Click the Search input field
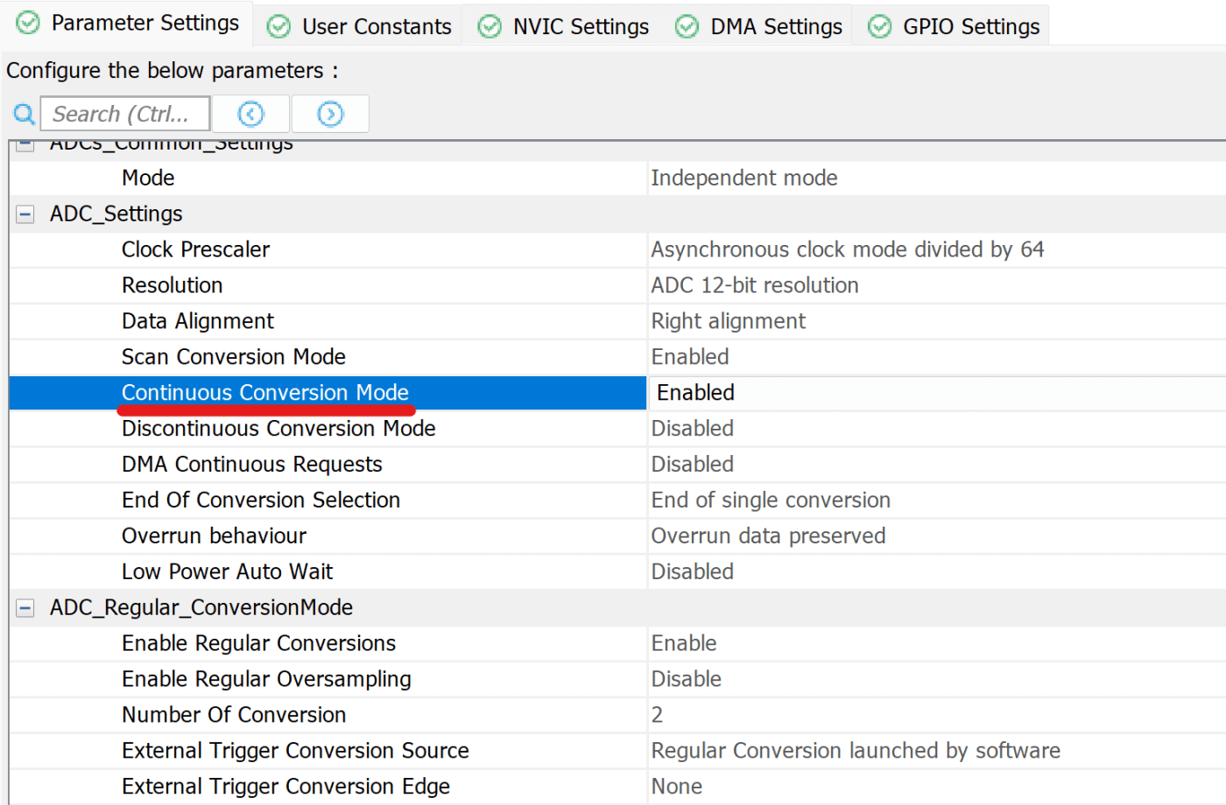 coord(124,113)
